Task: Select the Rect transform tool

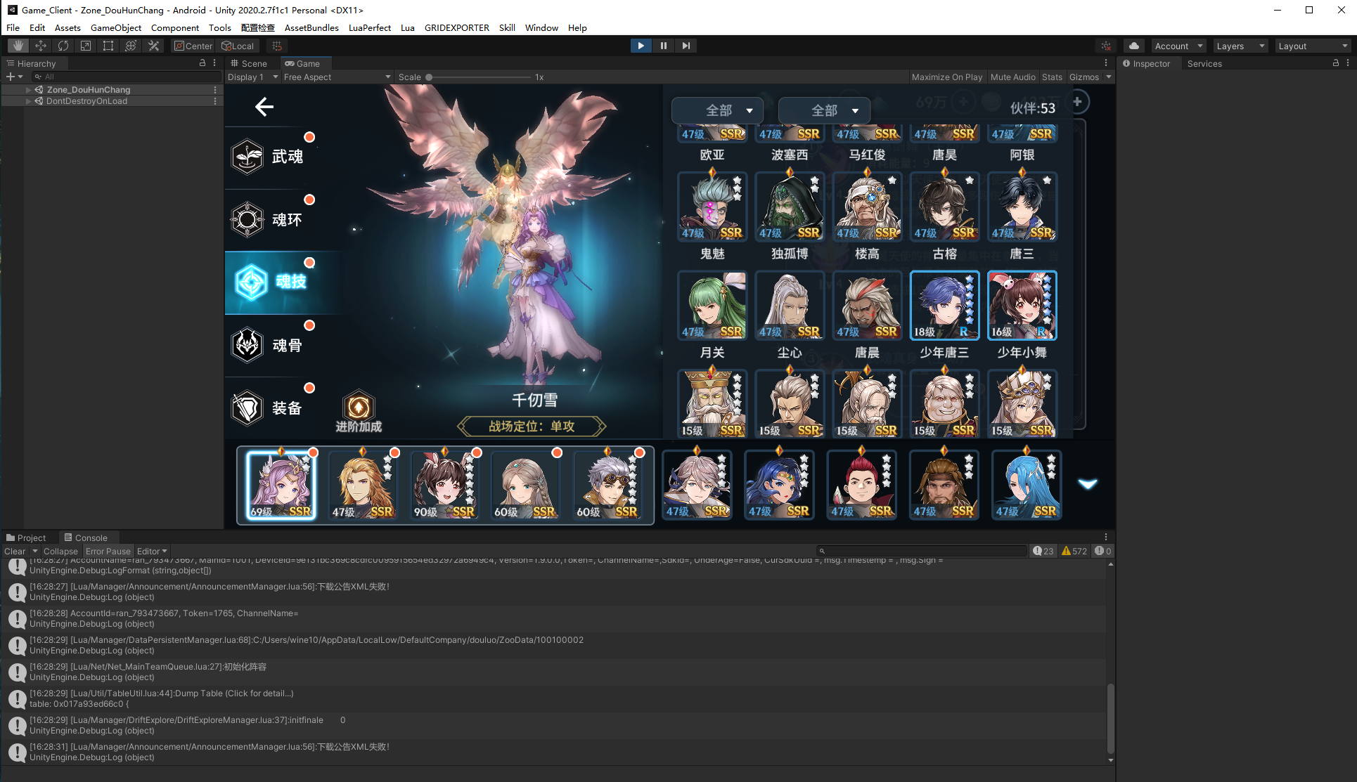Action: tap(108, 46)
